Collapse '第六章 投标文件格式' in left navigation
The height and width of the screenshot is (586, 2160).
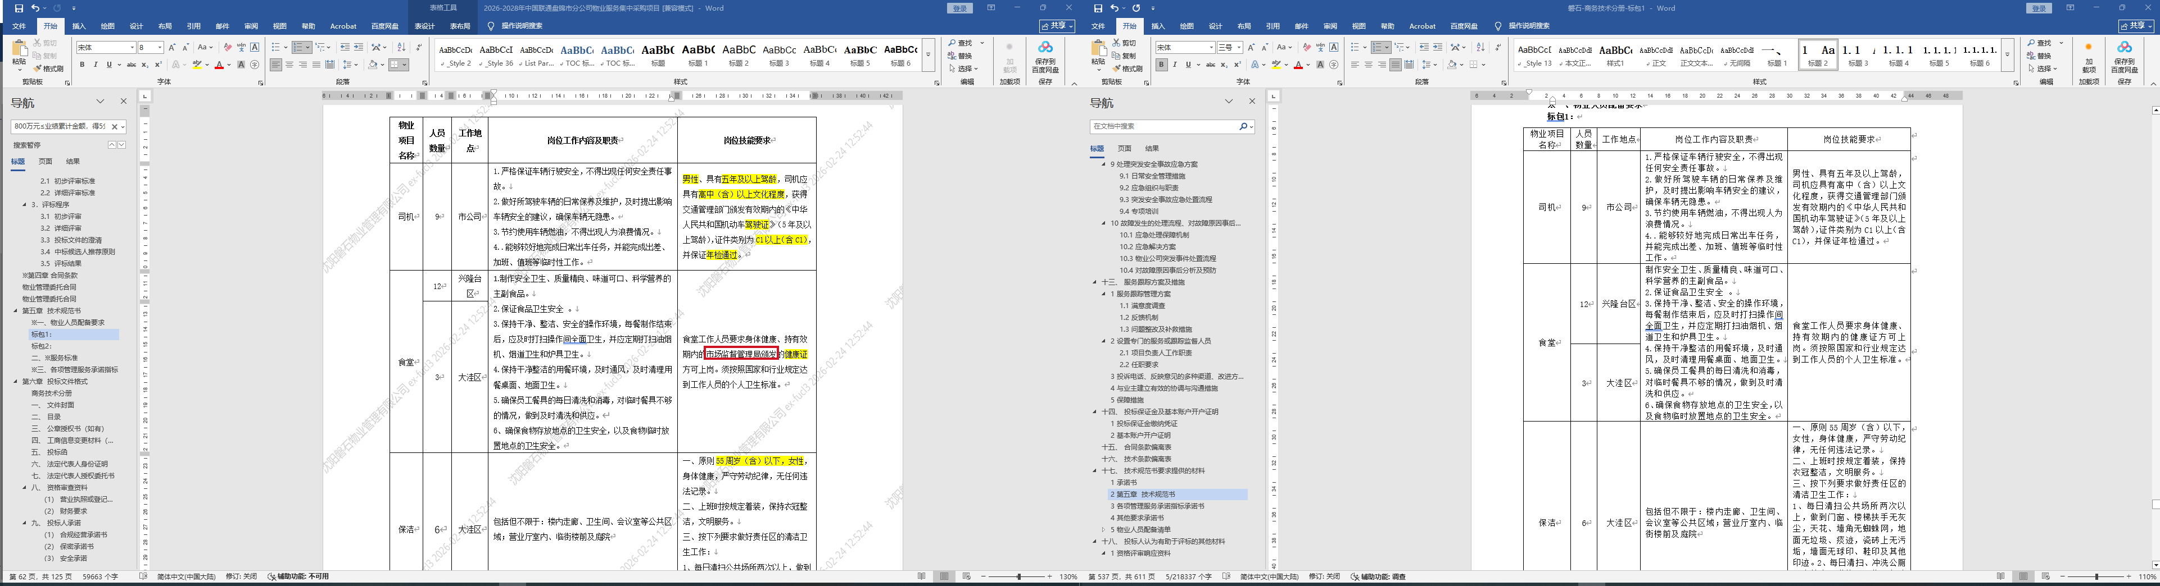click(16, 381)
